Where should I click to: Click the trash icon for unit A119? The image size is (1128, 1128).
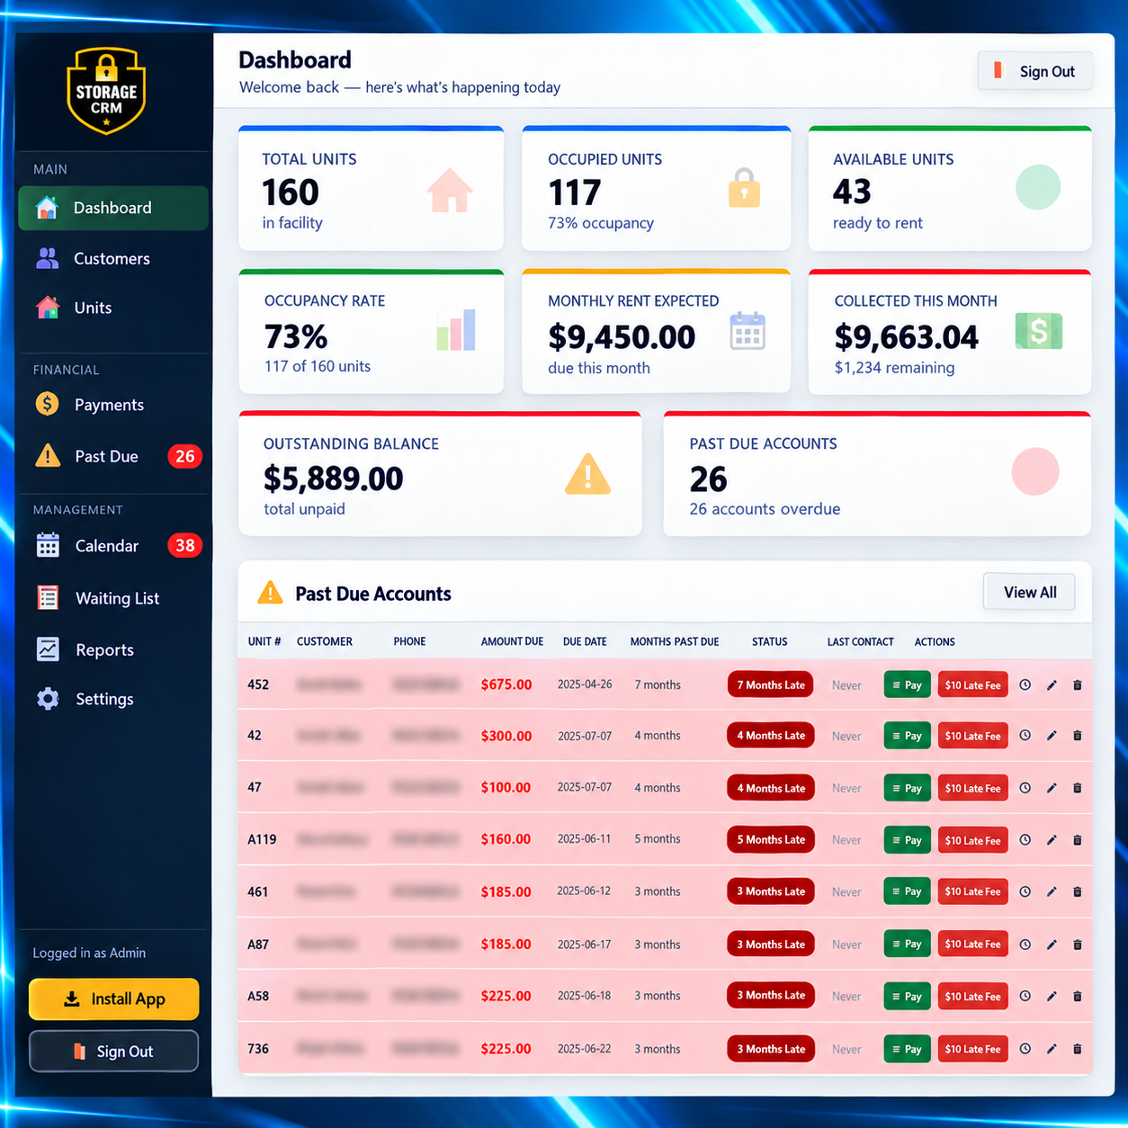1078,840
